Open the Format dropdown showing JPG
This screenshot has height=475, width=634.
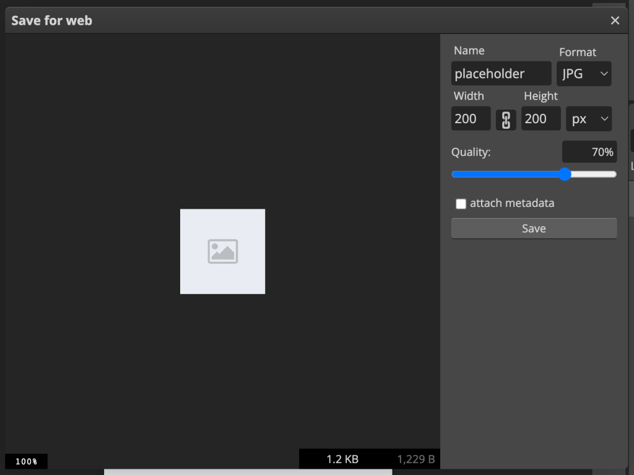tap(584, 74)
